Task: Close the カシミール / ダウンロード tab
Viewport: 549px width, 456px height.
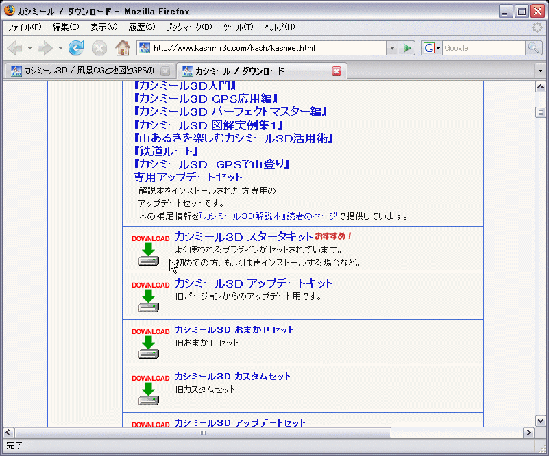Action: point(337,71)
